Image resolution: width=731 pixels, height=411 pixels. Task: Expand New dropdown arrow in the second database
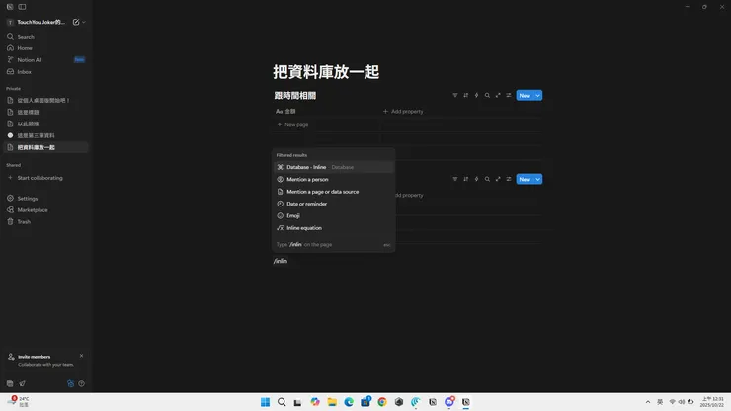pos(538,179)
